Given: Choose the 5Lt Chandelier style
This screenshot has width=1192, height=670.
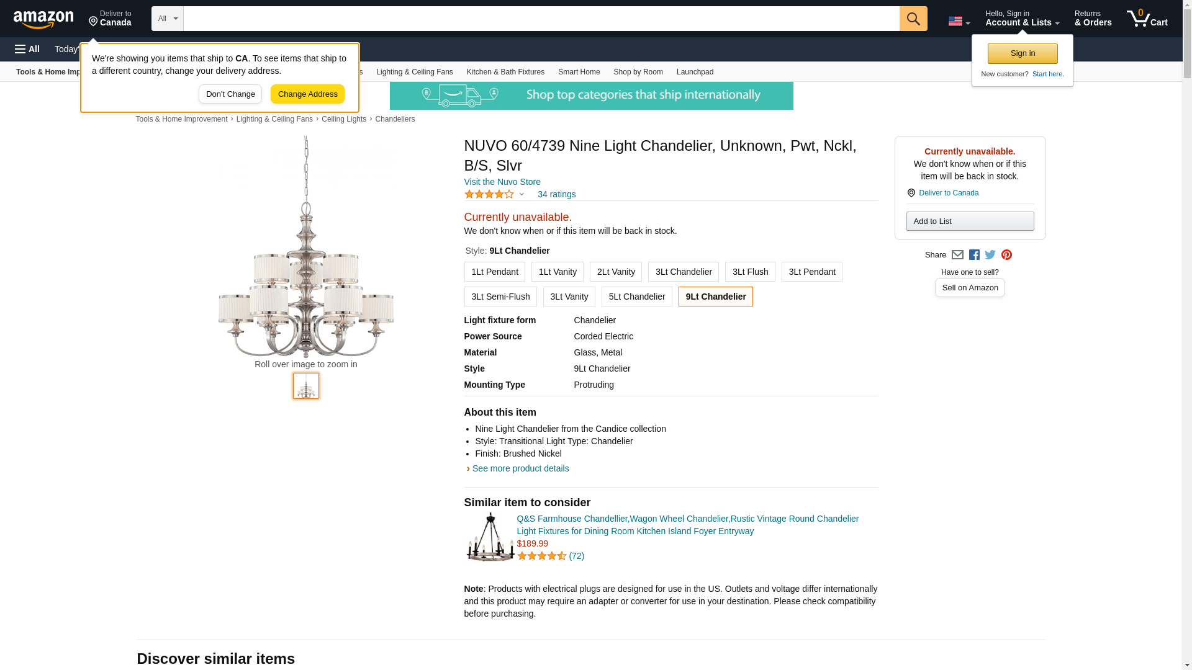Looking at the screenshot, I should pyautogui.click(x=636, y=297).
